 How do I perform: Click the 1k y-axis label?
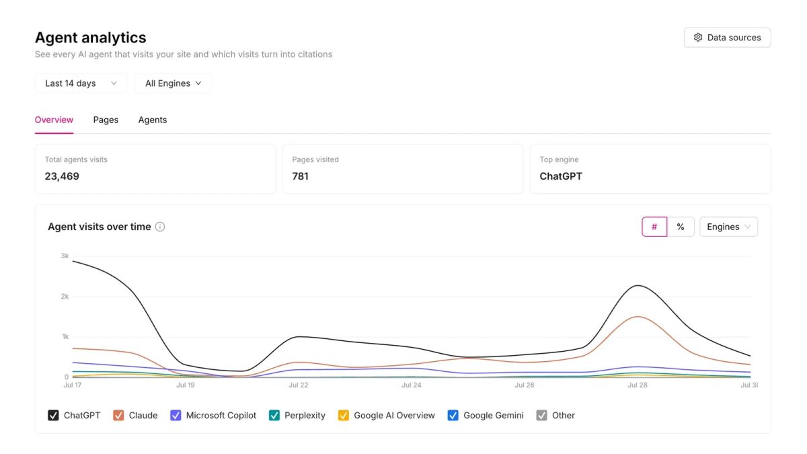[65, 336]
